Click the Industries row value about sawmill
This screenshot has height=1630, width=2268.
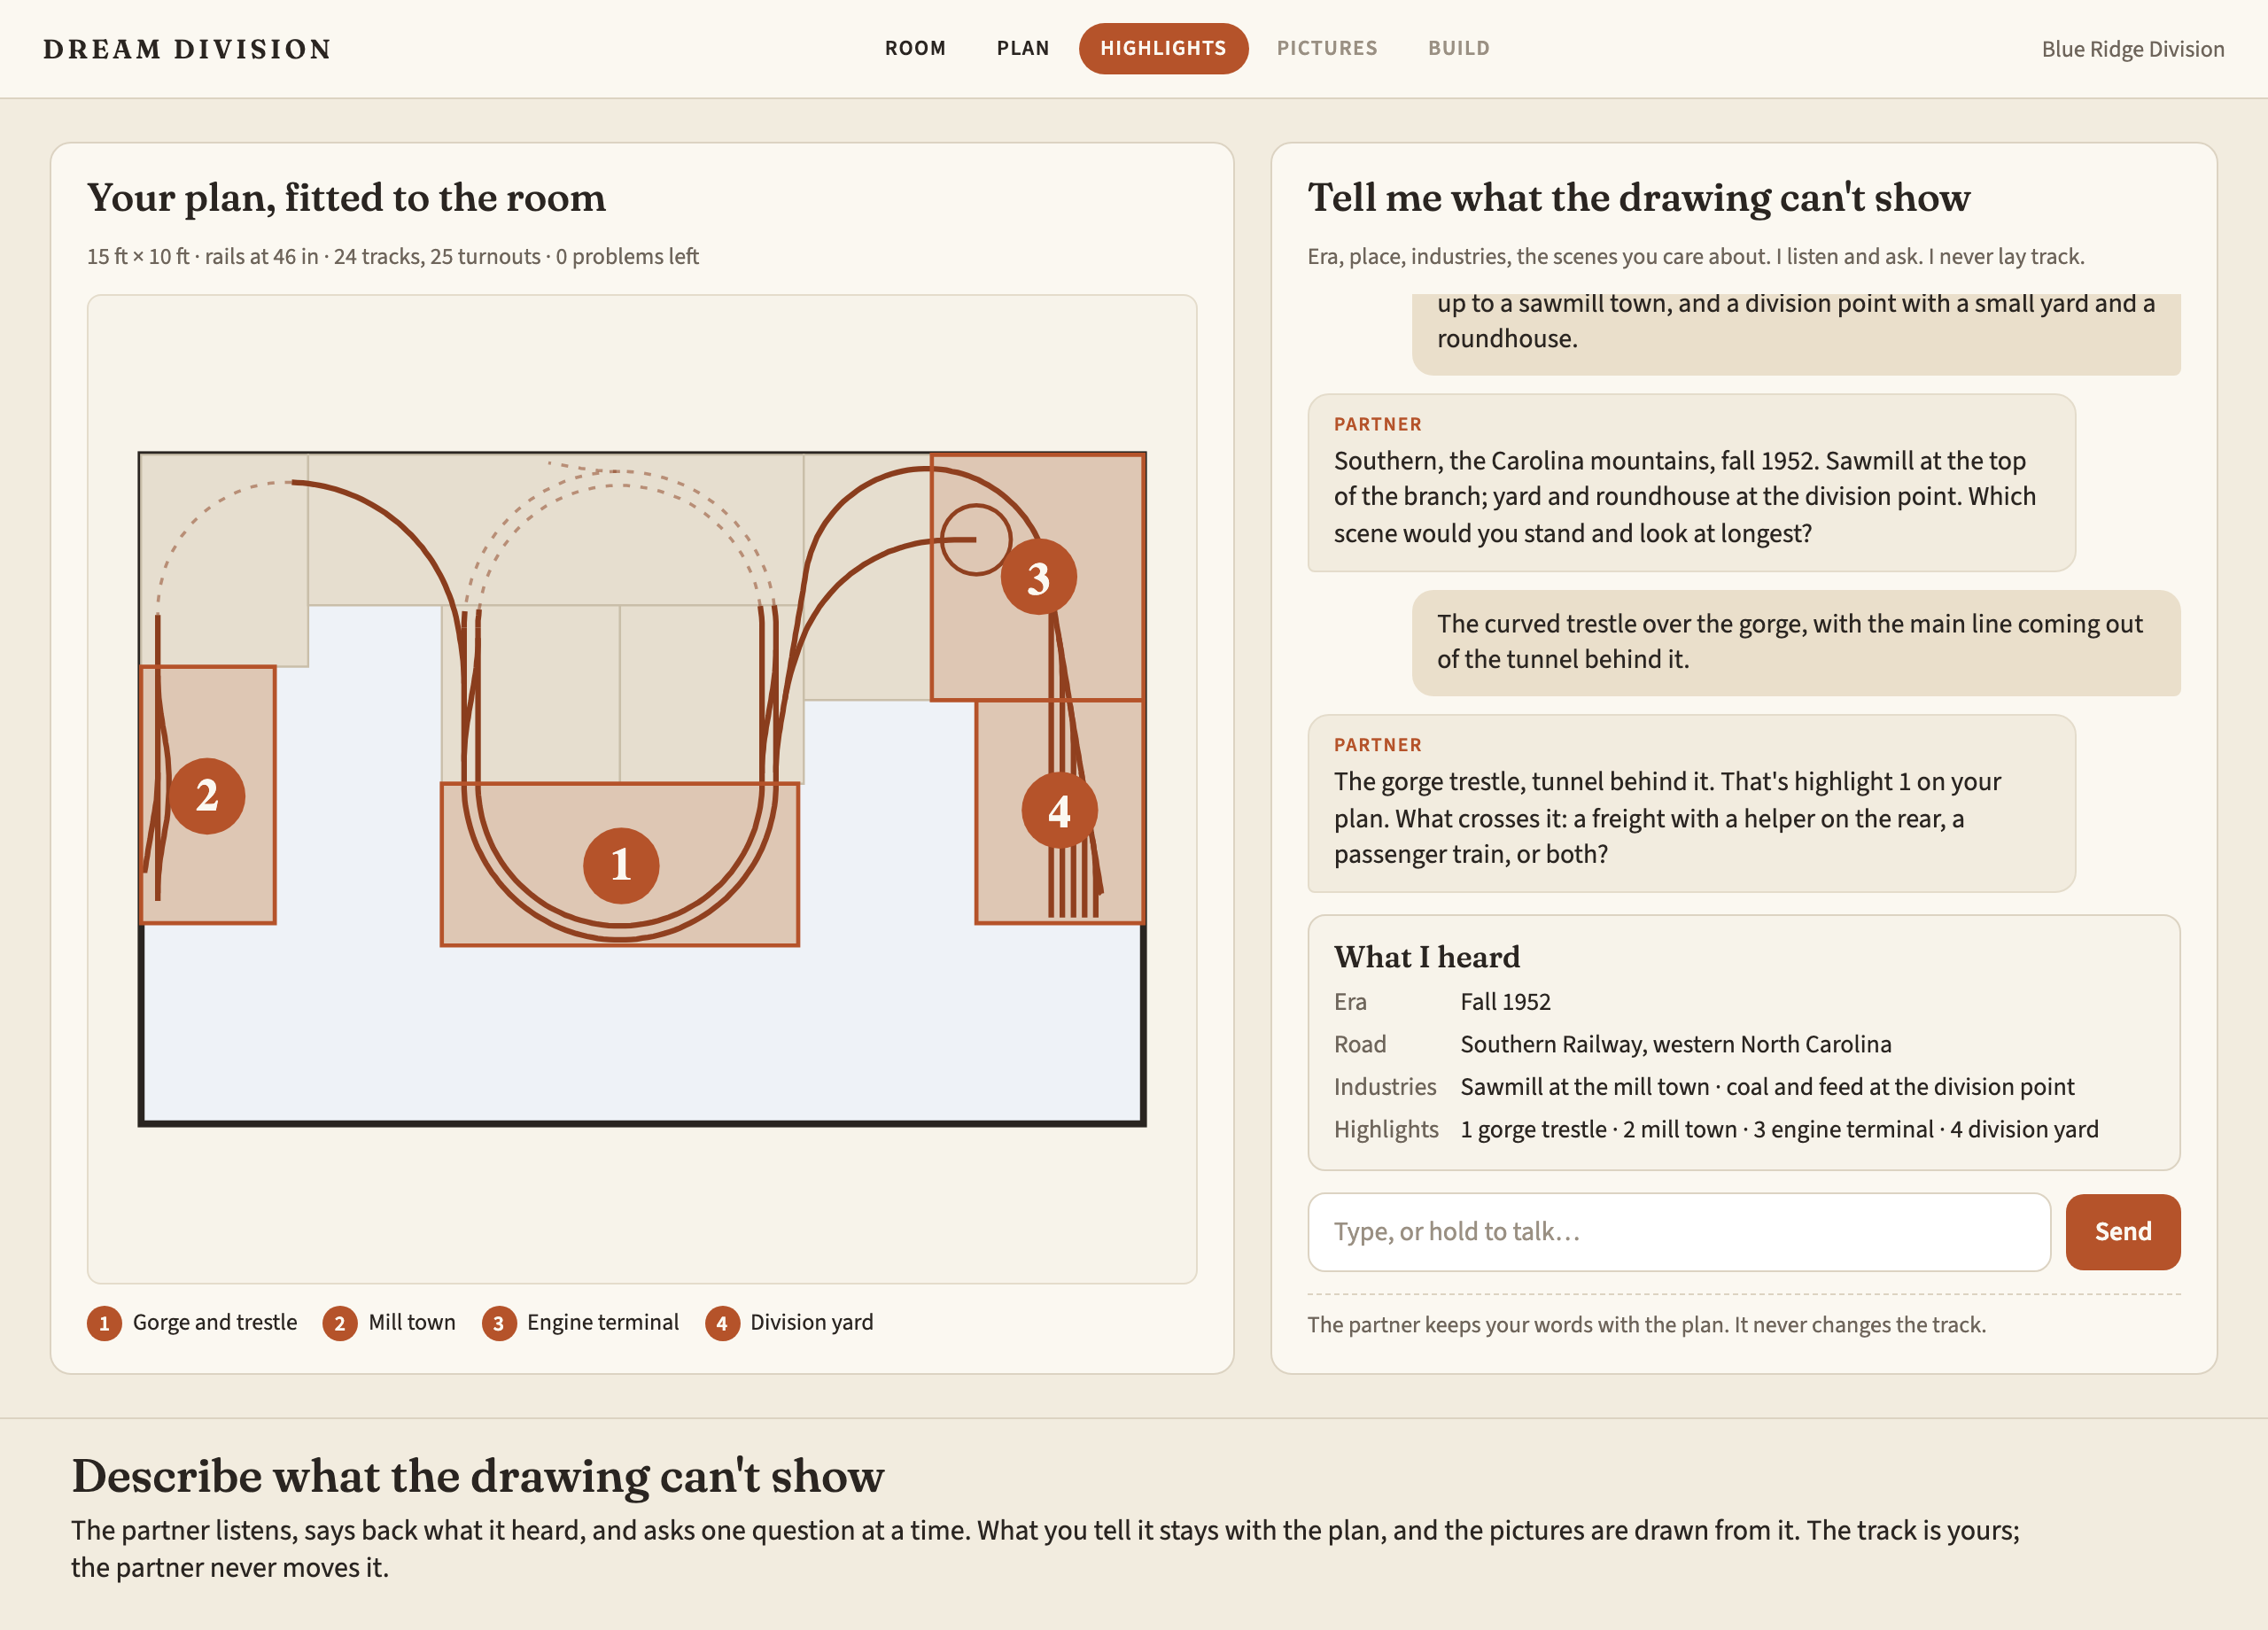pyautogui.click(x=1767, y=1087)
